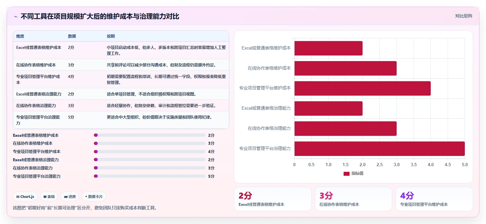The height and width of the screenshot is (224, 486).
Task: Click the progress bar for 在线协作表格维护成本
Action: point(150,143)
